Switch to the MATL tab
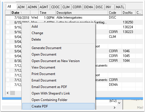The width and height of the screenshot is (145, 112). [x=120, y=7]
